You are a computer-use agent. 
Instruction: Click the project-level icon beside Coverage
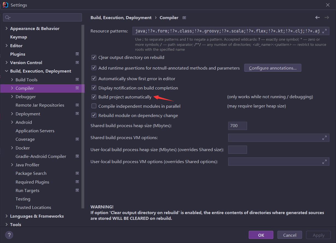tap(77, 139)
